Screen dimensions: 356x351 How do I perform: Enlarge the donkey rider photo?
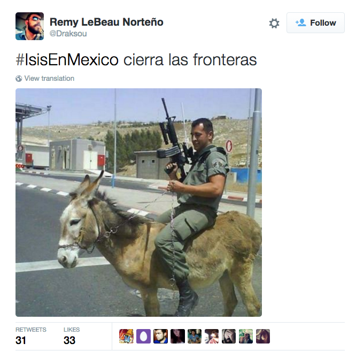point(138,202)
